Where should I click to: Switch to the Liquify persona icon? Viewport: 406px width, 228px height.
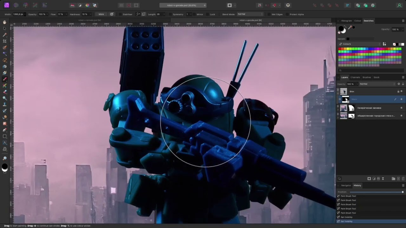(16, 5)
